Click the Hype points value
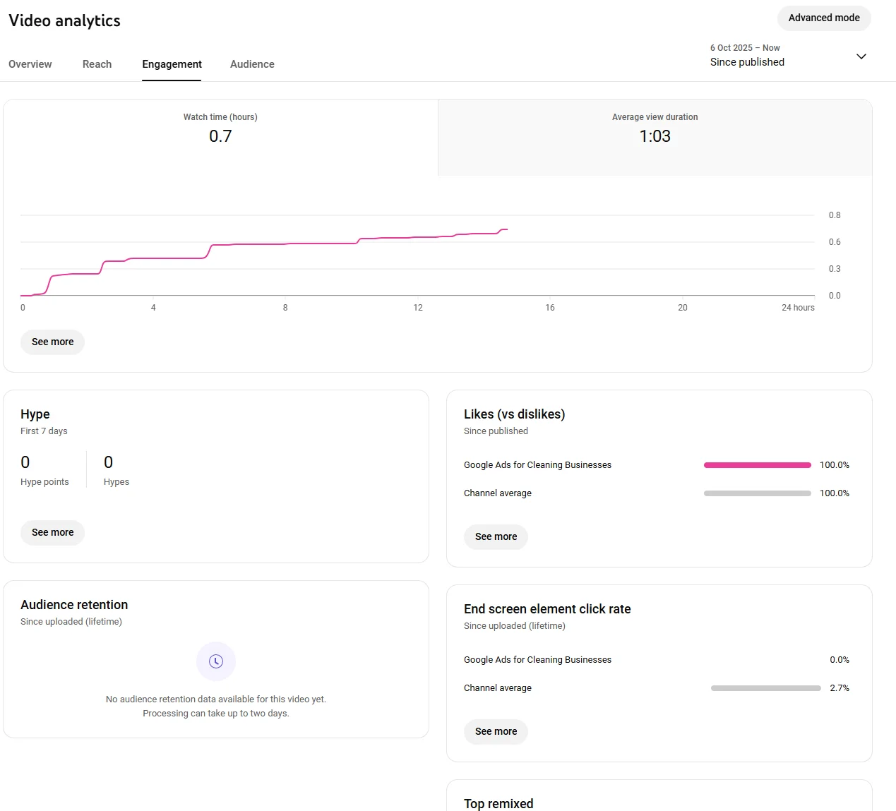The image size is (896, 811). [x=25, y=462]
